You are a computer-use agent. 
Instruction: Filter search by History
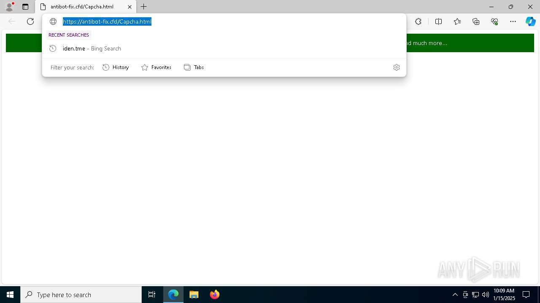(x=116, y=67)
